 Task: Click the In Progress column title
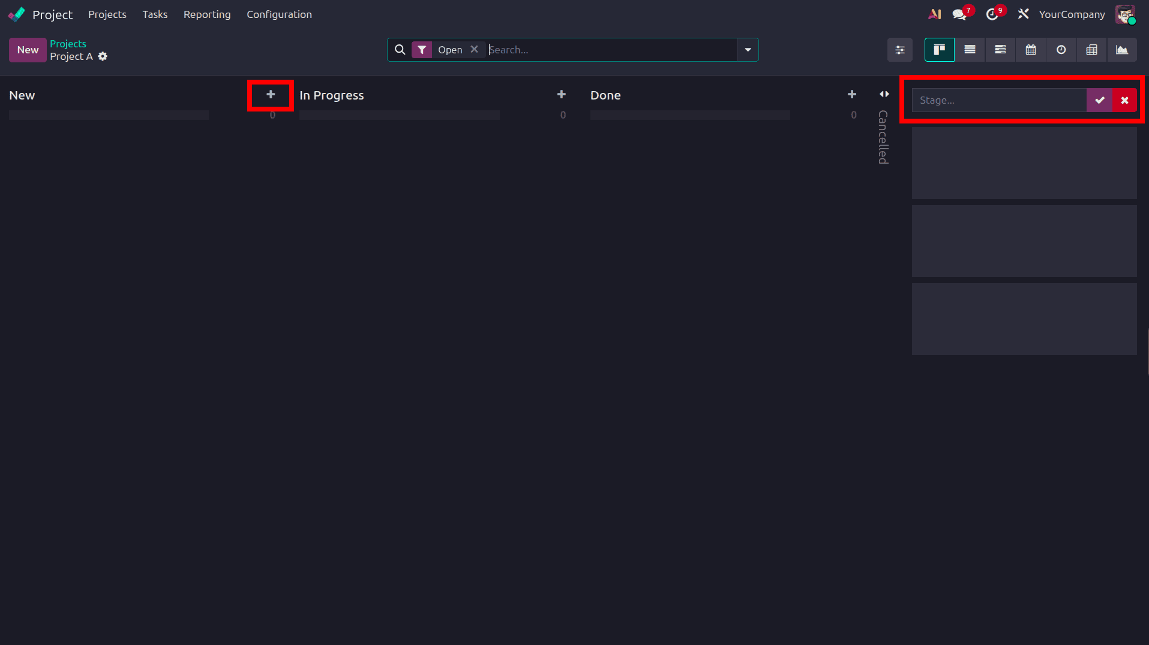[x=332, y=95]
